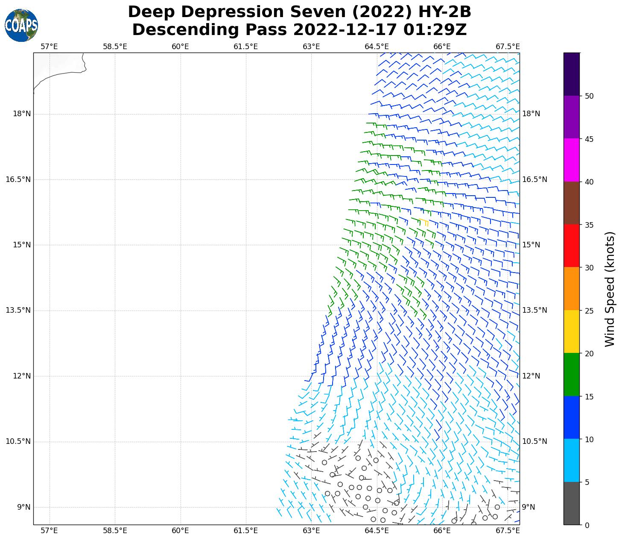Click the dark indigo top colorbar segment

click(x=571, y=74)
